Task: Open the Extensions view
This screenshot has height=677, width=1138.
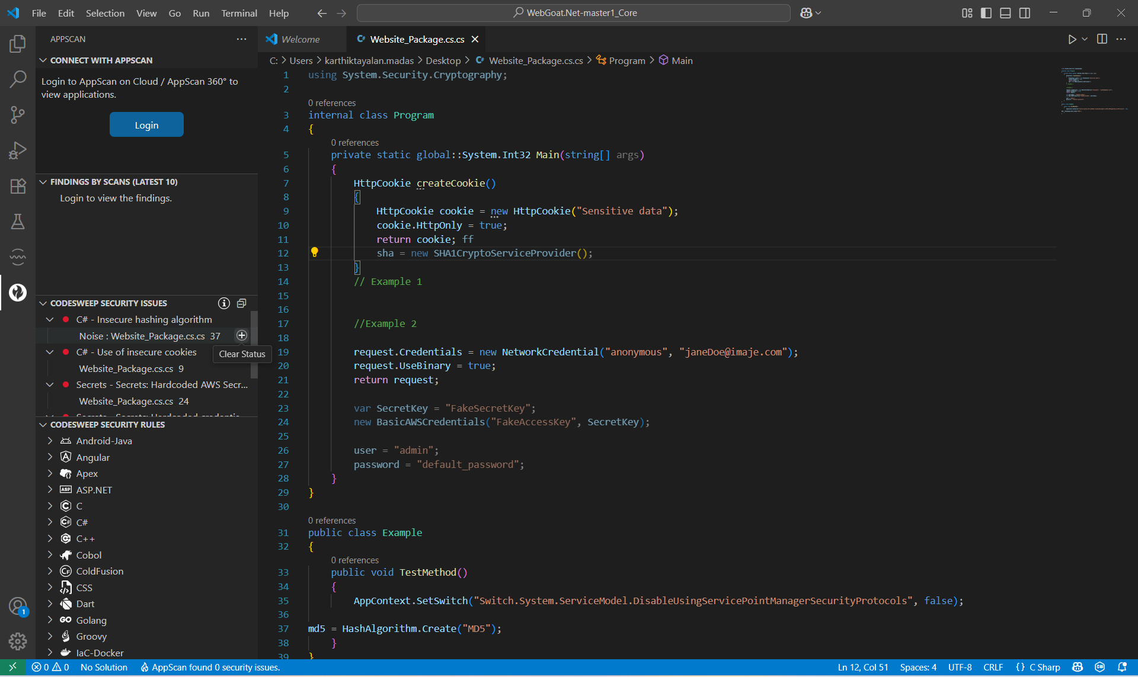Action: tap(18, 186)
